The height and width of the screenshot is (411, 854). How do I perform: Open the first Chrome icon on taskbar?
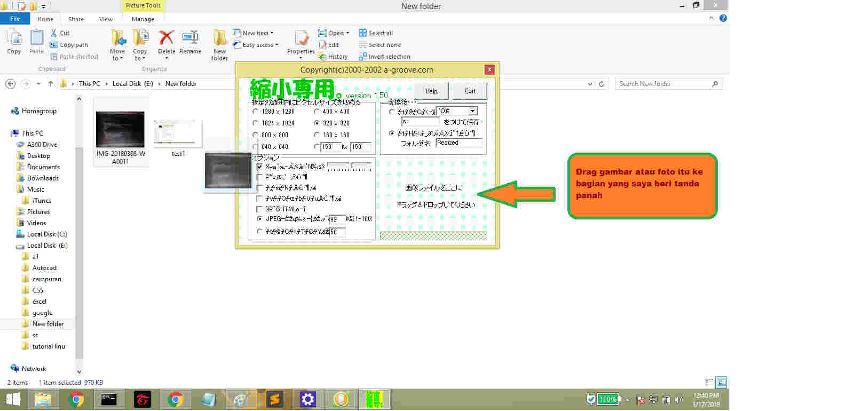tap(76, 399)
